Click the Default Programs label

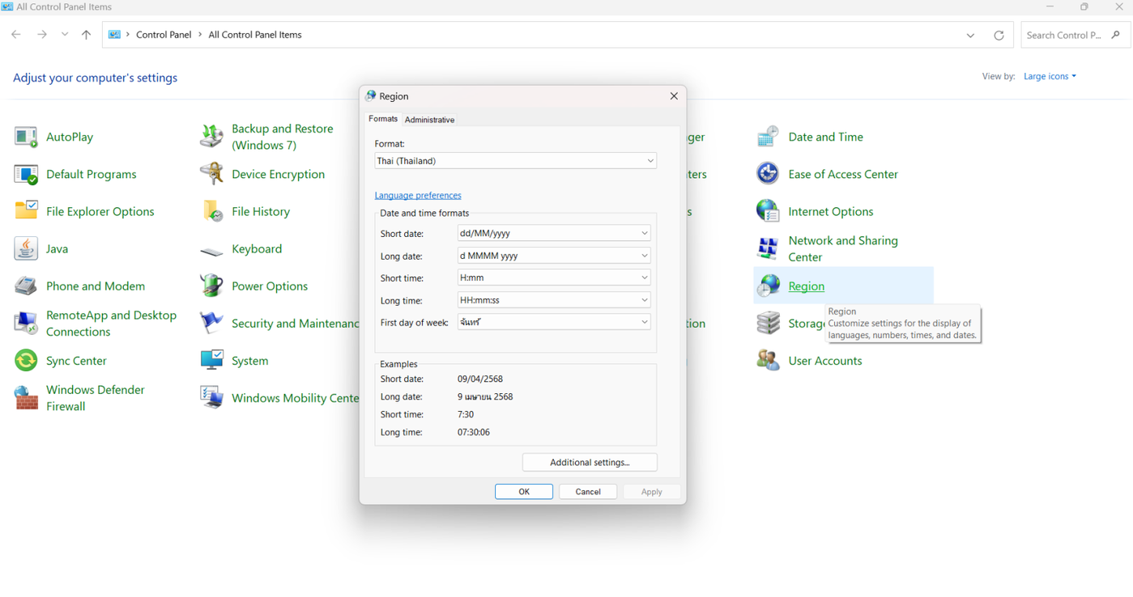[x=92, y=175]
